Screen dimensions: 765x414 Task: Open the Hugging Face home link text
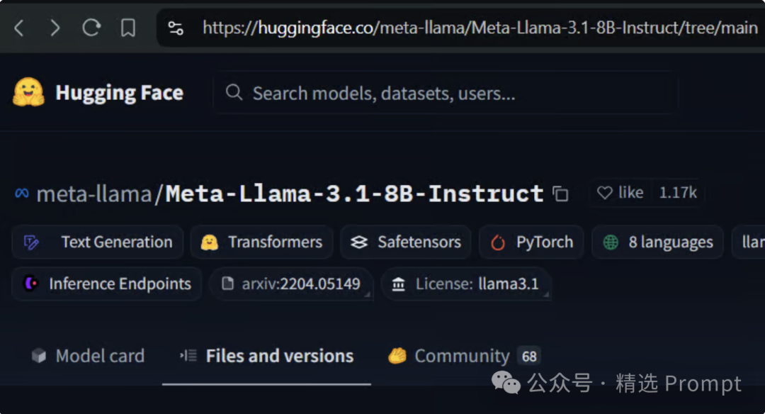pos(119,93)
